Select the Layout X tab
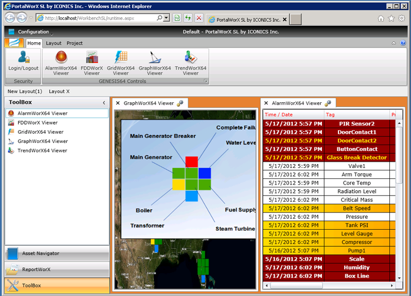The width and height of the screenshot is (411, 296). (59, 91)
